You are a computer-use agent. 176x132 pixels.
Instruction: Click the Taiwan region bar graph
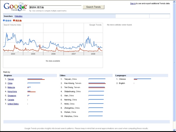click(36, 79)
